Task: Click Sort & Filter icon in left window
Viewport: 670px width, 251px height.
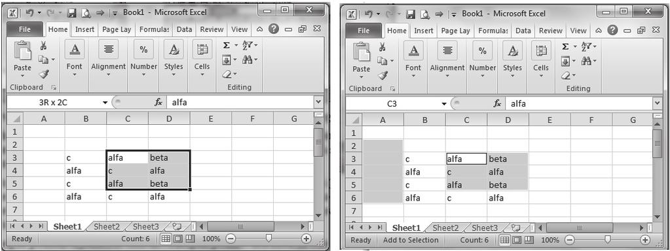Action: [248, 45]
